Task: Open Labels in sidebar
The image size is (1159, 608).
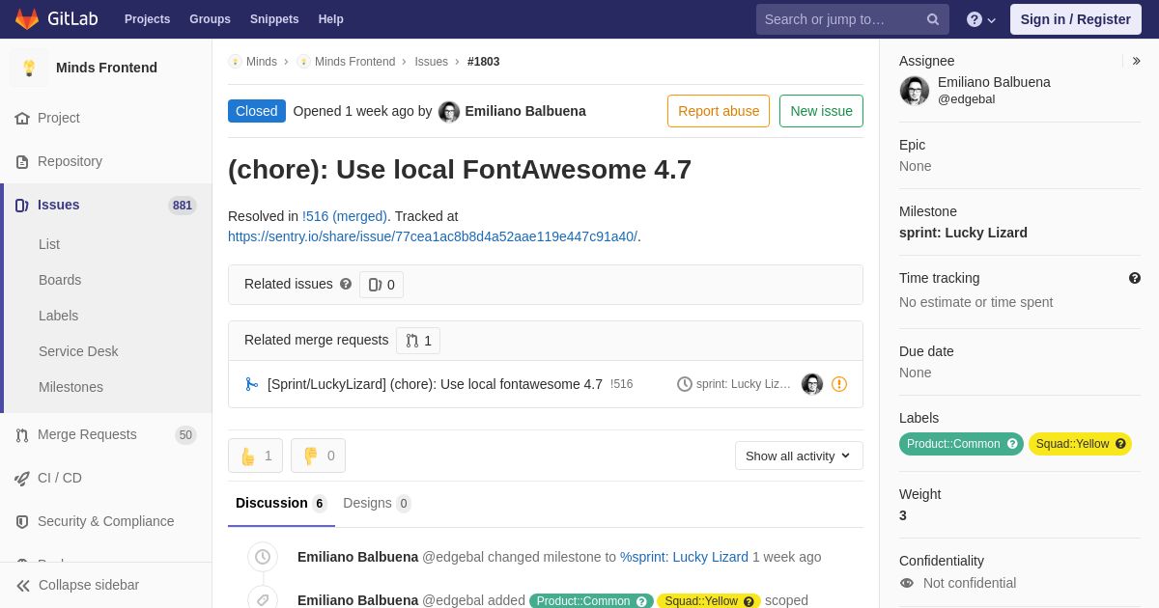Action: [x=58, y=316]
